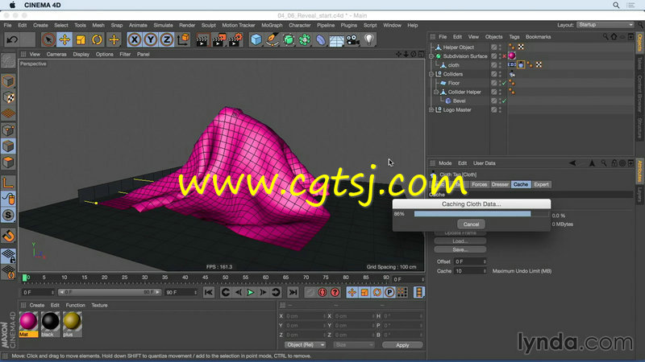645x362 pixels.
Task: Click the Save... cache button
Action: tap(460, 249)
